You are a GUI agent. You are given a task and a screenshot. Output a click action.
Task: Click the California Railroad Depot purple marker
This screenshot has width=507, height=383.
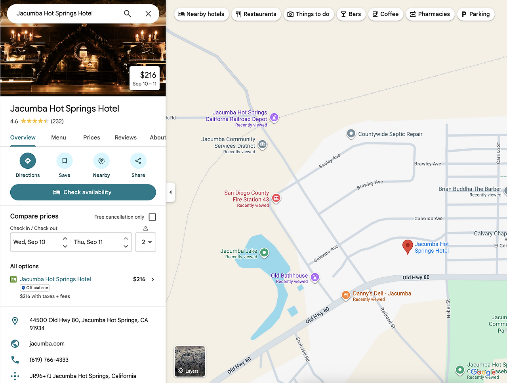(274, 117)
